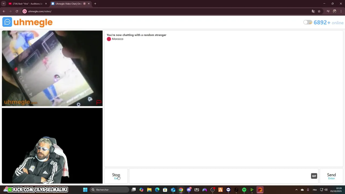The width and height of the screenshot is (345, 194).
Task: Reload the current page
Action: (x=17, y=11)
